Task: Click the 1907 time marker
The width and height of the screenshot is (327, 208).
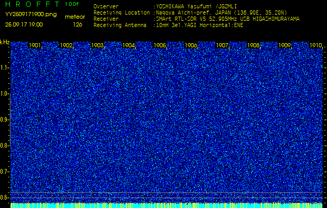Action: [222, 45]
